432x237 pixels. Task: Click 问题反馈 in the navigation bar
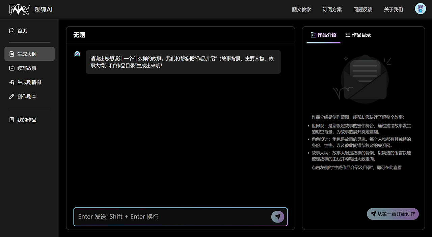(363, 9)
